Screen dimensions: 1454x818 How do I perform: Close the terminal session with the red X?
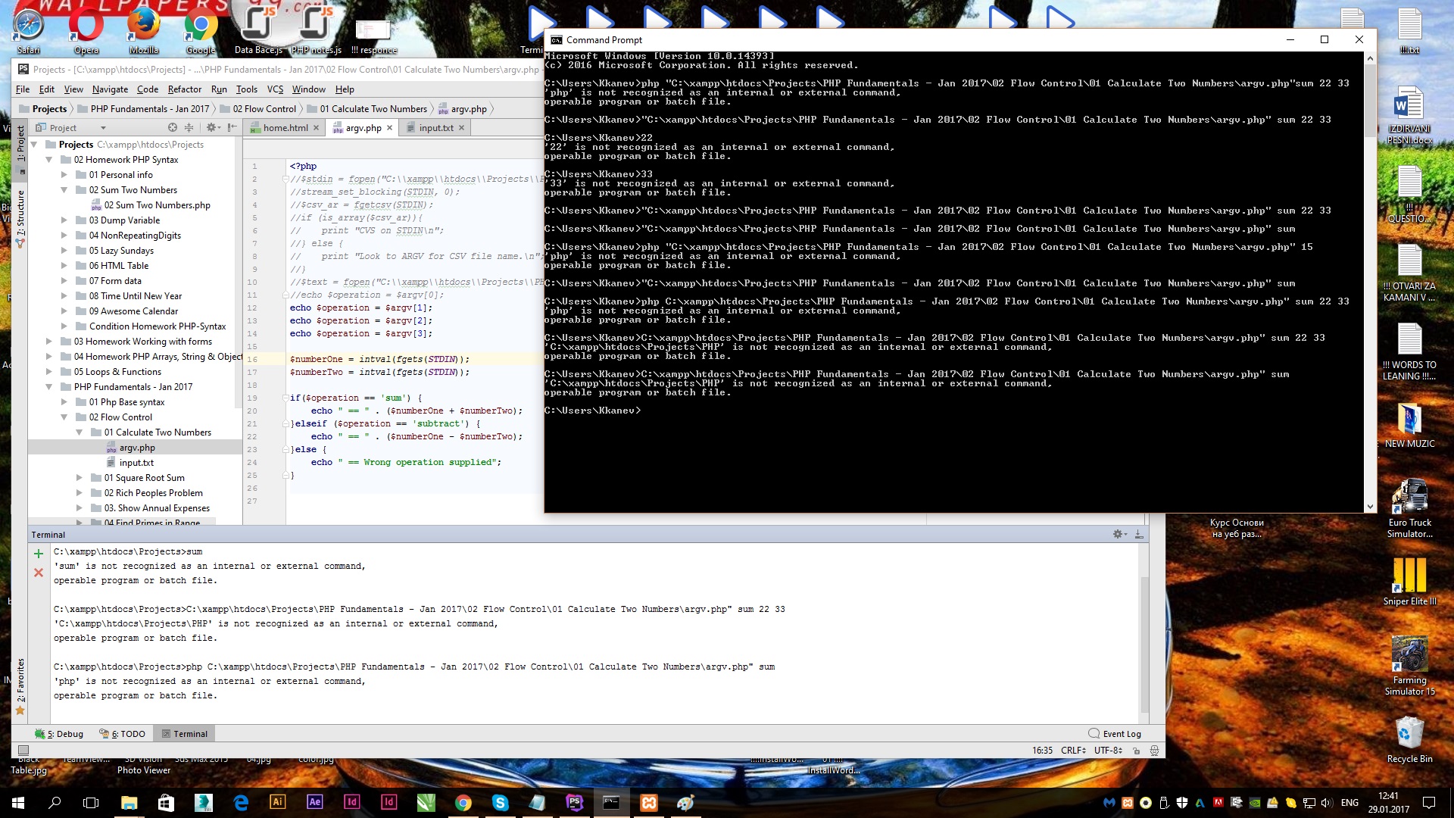point(39,573)
